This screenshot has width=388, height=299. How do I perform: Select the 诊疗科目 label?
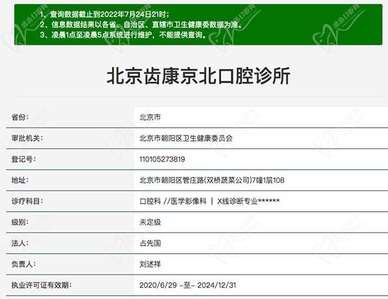coord(27,201)
